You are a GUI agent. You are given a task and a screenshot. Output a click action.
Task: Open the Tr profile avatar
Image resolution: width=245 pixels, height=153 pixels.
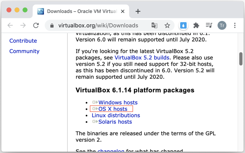pos(222,25)
